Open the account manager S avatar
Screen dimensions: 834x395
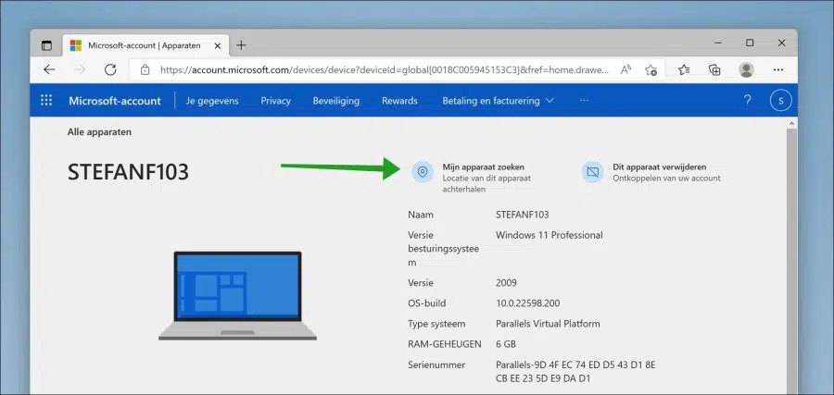point(781,100)
